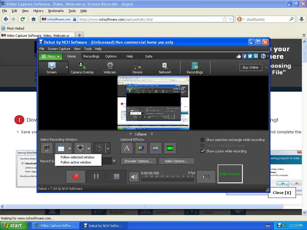Switch to the Options tab
The height and width of the screenshot is (230, 307).
pyautogui.click(x=111, y=56)
